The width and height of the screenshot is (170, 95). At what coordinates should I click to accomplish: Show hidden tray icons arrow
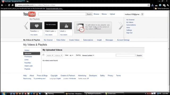coord(146,93)
